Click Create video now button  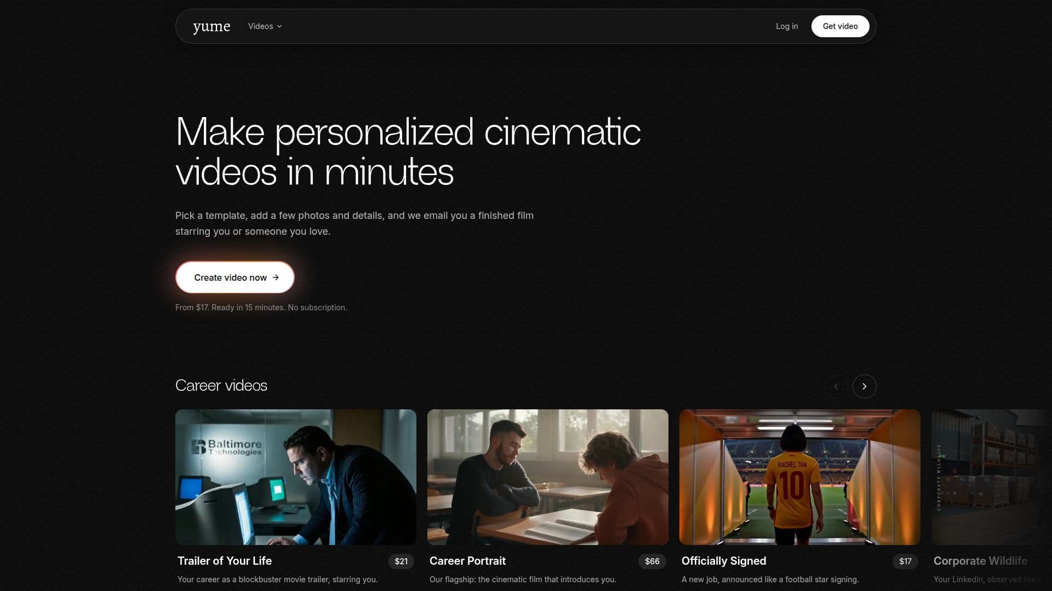[235, 277]
